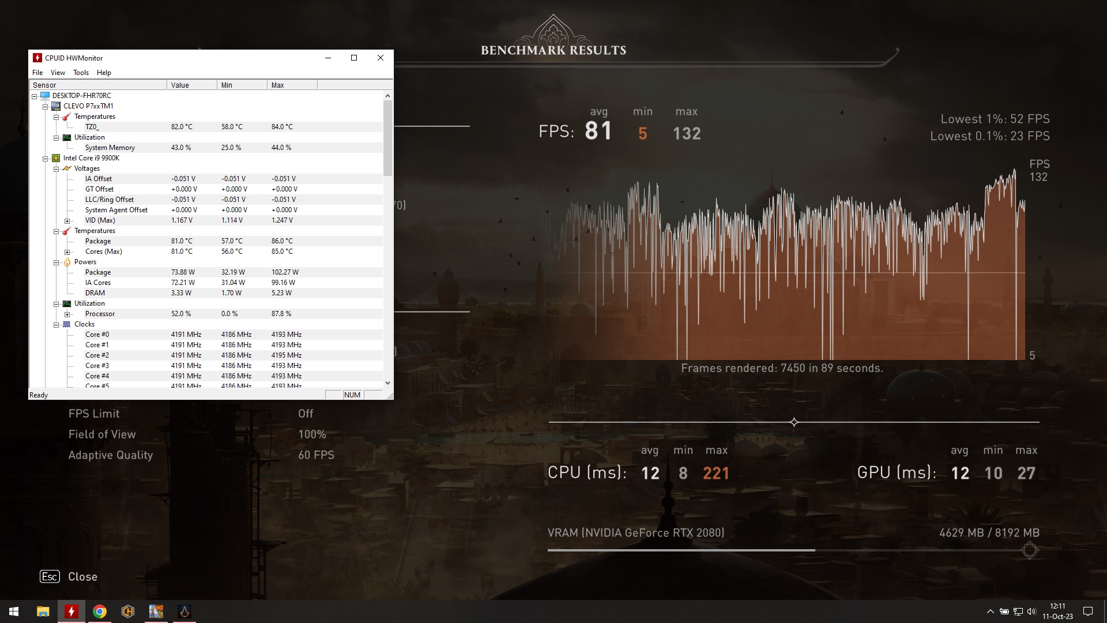Image resolution: width=1107 pixels, height=623 pixels.
Task: Click the Min column header
Action: (242, 85)
